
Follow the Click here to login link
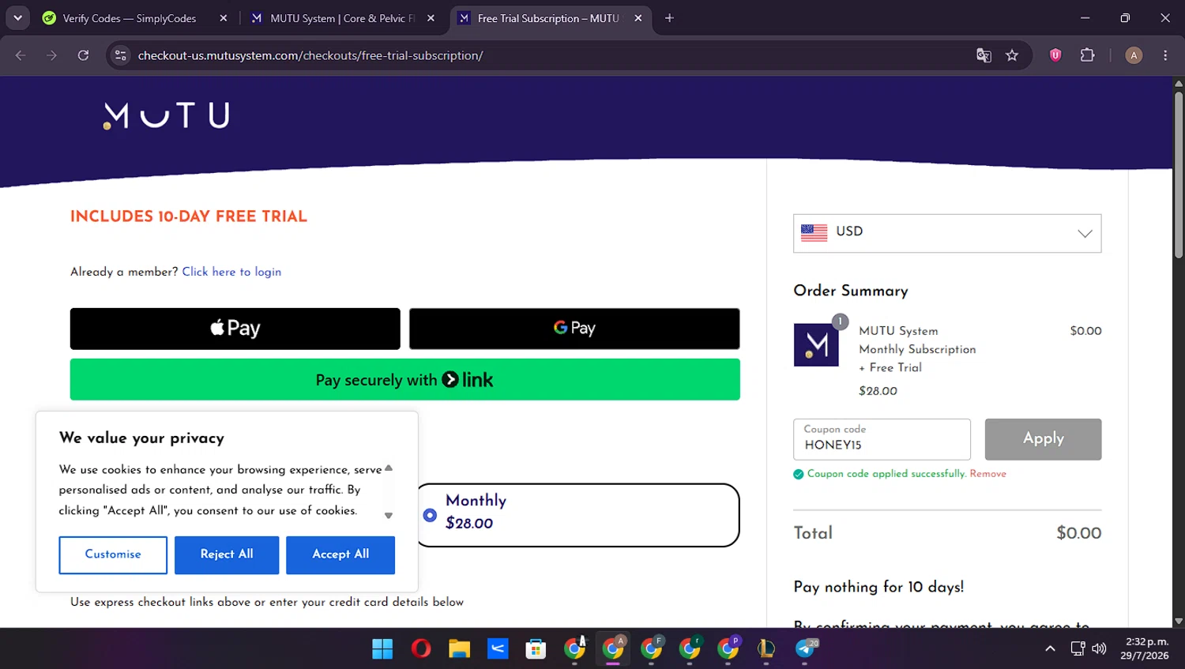[x=231, y=272]
